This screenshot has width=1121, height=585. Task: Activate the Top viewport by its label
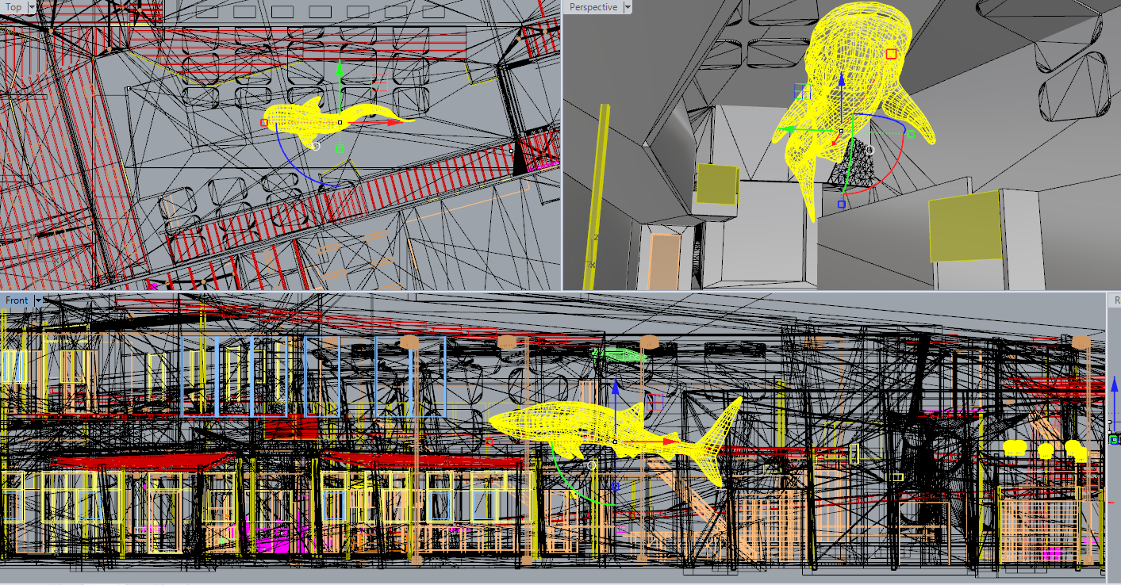tap(13, 7)
